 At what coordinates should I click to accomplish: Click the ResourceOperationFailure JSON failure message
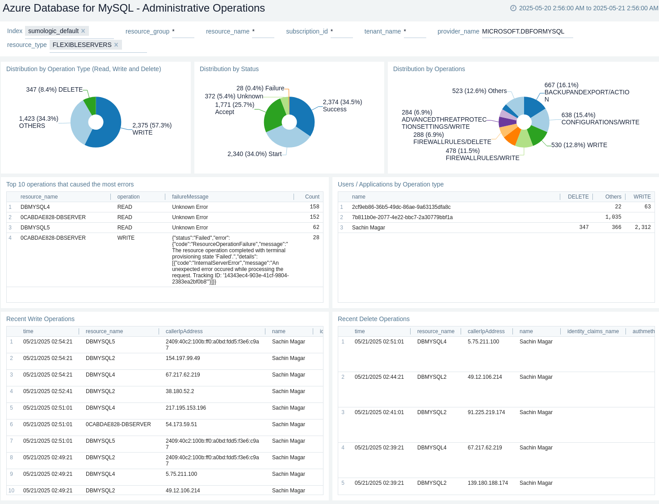(231, 260)
